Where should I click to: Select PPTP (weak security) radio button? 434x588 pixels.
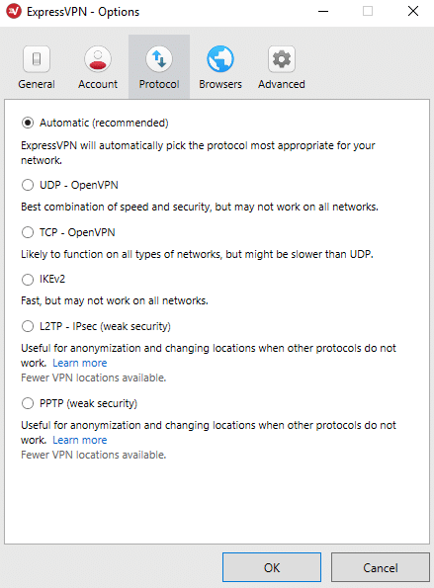(x=28, y=403)
